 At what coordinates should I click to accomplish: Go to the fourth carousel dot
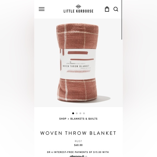click(x=84, y=113)
